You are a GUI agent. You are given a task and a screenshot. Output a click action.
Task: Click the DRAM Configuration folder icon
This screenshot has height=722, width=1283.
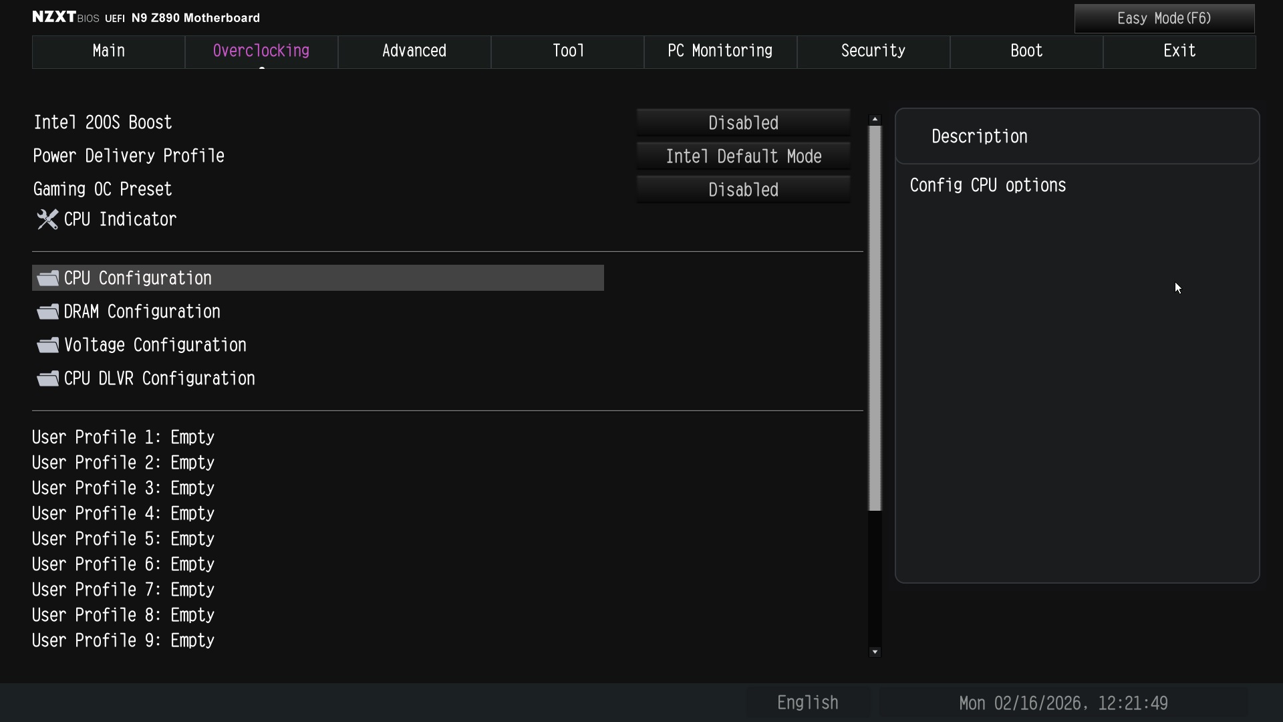click(47, 312)
